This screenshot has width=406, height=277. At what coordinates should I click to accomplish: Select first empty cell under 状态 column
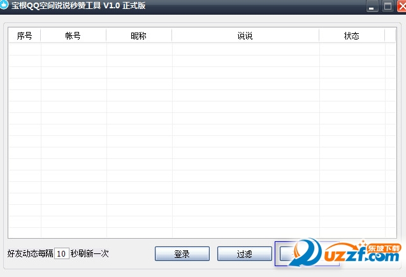351,49
